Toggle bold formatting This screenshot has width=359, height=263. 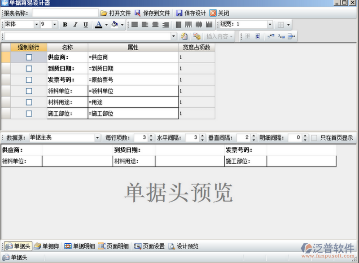[65, 25]
